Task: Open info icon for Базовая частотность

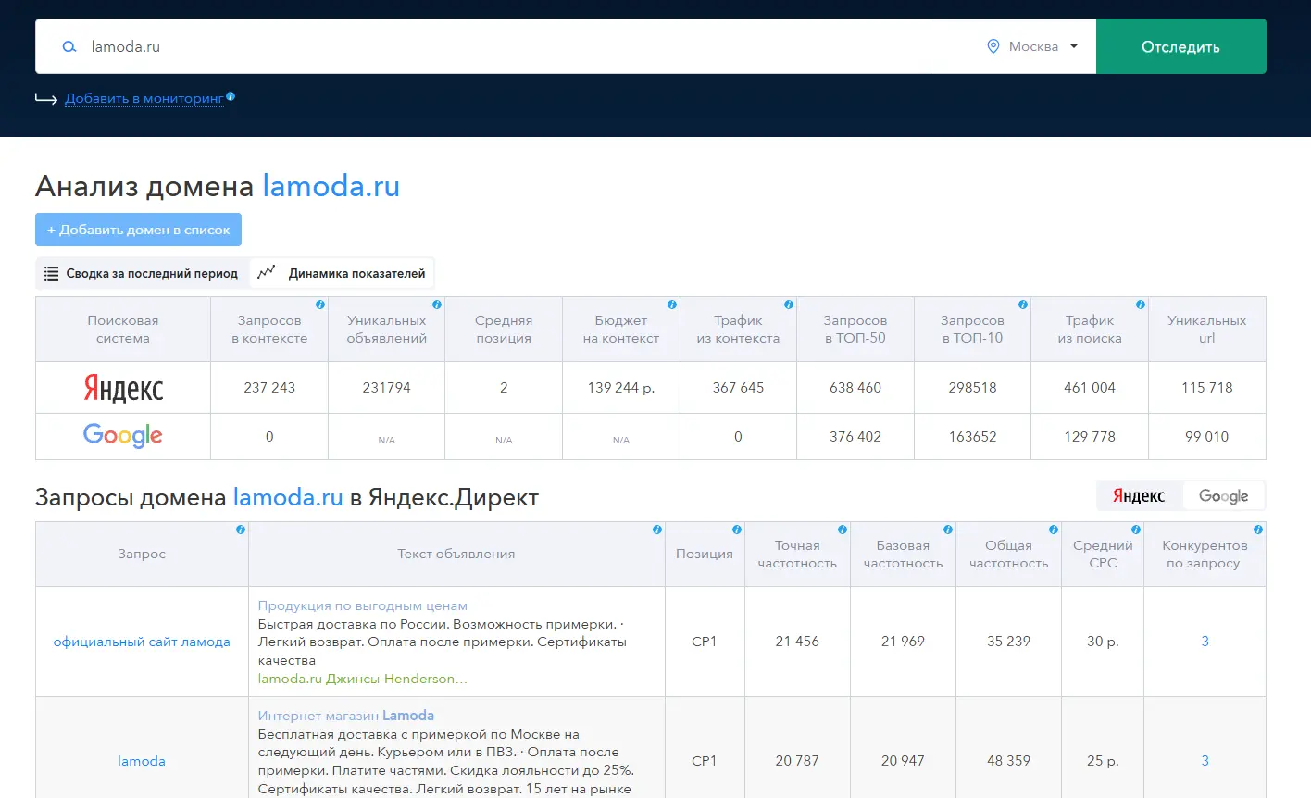Action: tap(948, 530)
